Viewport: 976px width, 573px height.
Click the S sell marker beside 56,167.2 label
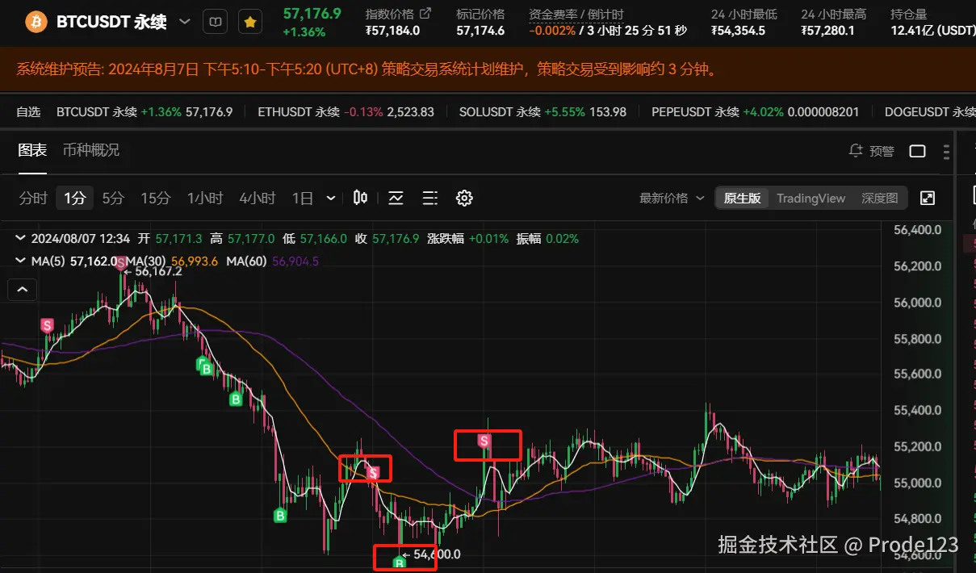click(x=121, y=263)
